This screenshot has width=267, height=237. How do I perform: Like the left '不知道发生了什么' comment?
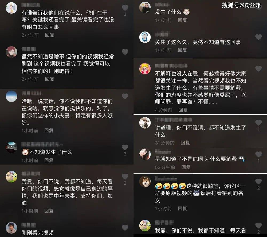tap(125, 147)
